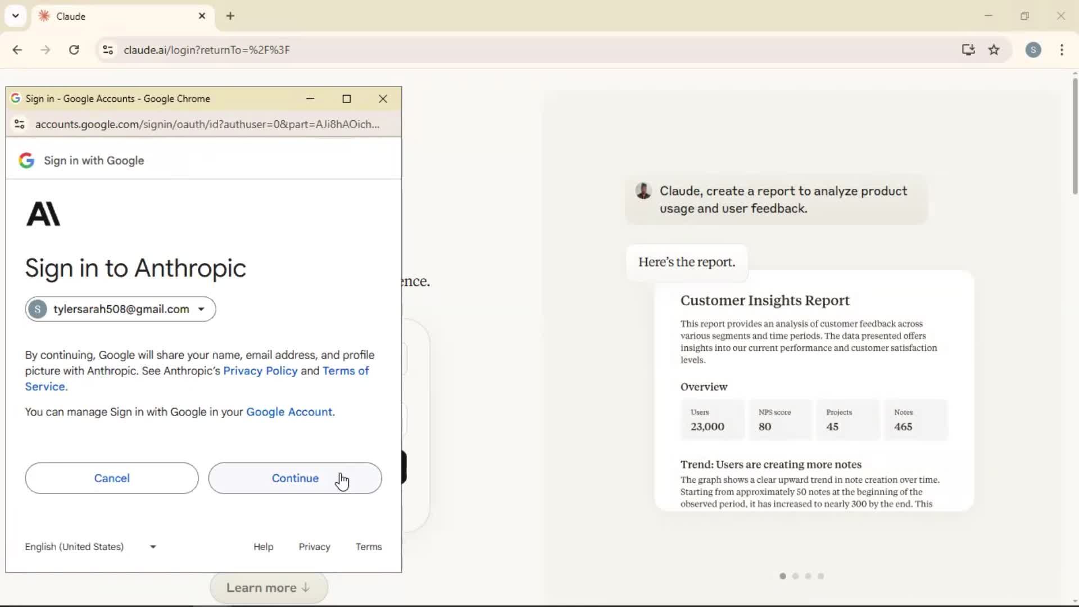Bookmark this page with the star icon
This screenshot has width=1079, height=607.
(x=994, y=50)
